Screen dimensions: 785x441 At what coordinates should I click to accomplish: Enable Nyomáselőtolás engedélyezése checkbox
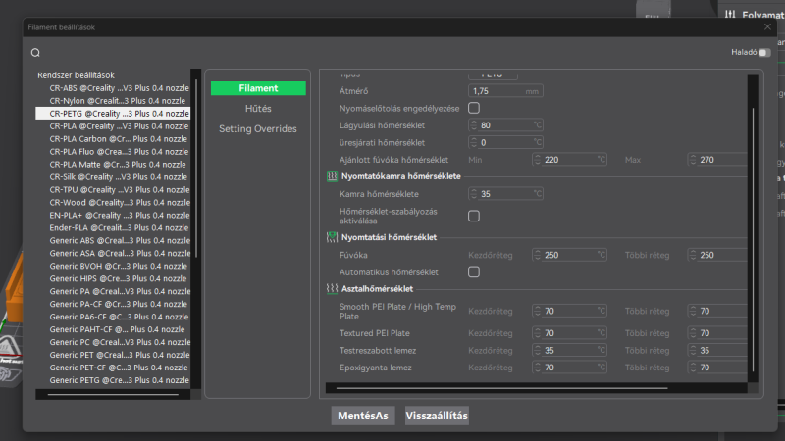pyautogui.click(x=474, y=108)
